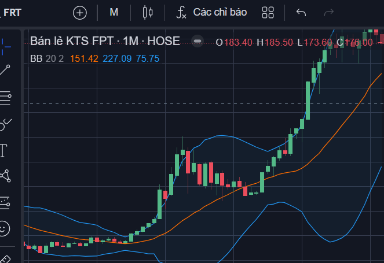384x263 pixels.
Task: Select the ruler measure tool
Action: [5, 259]
